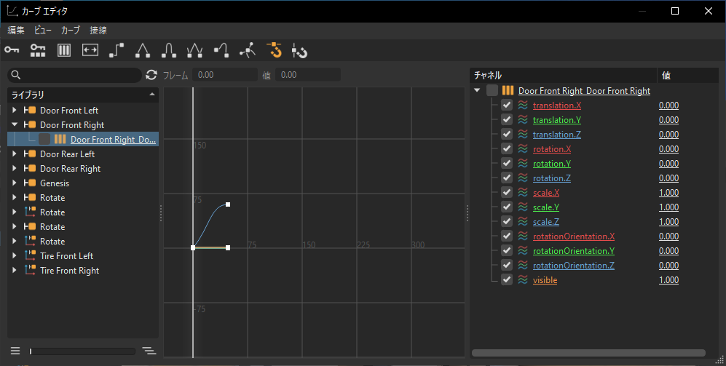The height and width of the screenshot is (366, 726).
Task: Click the curve wave icon beside rotation.Y
Action: pos(523,163)
